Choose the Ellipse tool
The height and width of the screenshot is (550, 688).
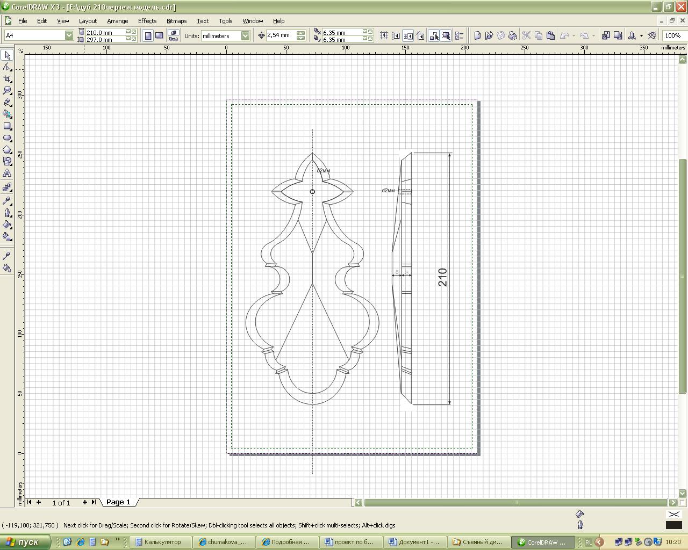pos(7,138)
